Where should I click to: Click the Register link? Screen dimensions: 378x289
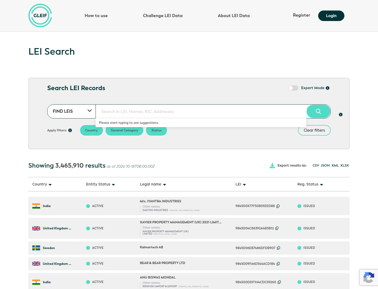tap(302, 15)
